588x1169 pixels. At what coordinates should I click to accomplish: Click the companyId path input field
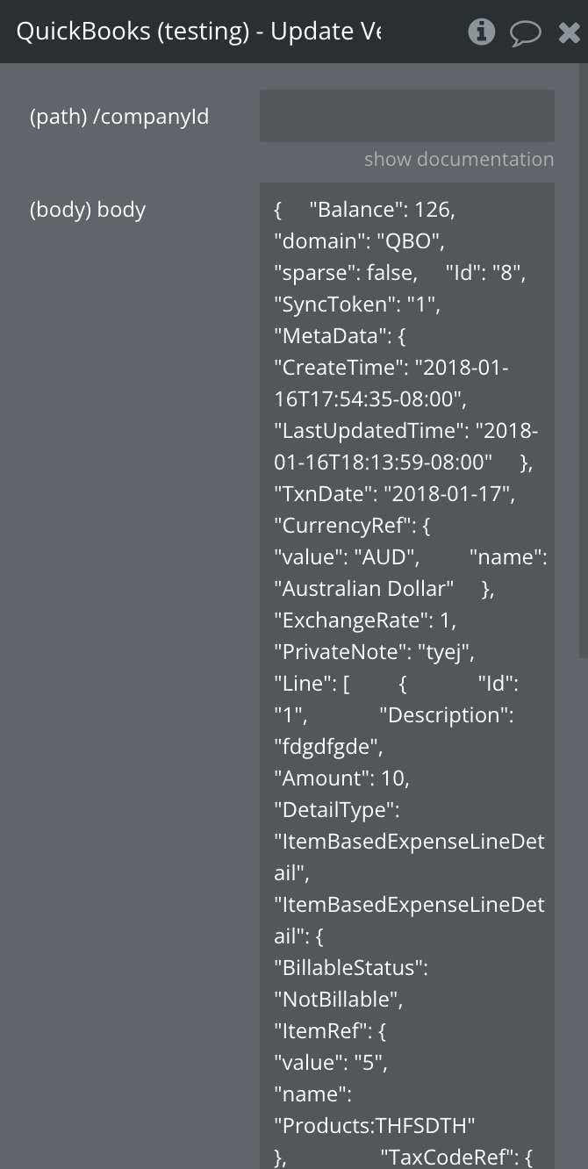tap(406, 116)
